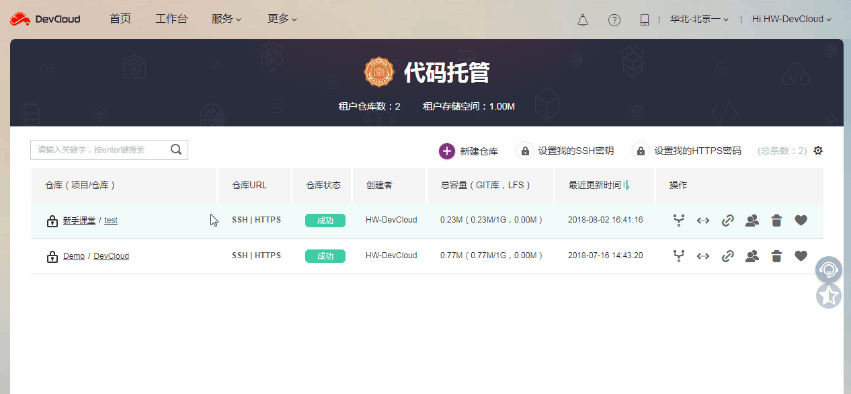Open the notification bell icon
Viewport: 851px width, 394px height.
[582, 19]
